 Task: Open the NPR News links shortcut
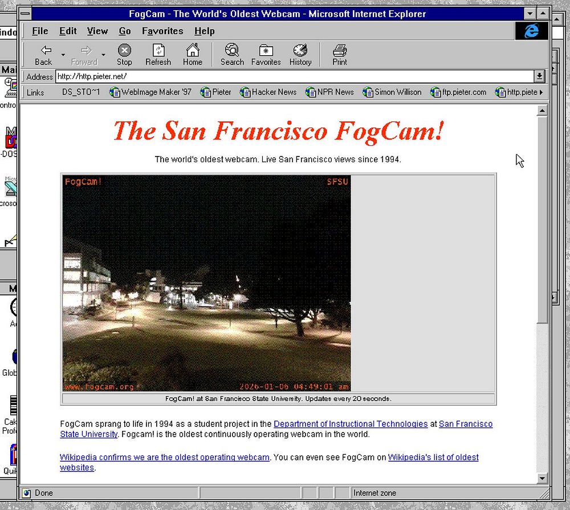pyautogui.click(x=329, y=92)
